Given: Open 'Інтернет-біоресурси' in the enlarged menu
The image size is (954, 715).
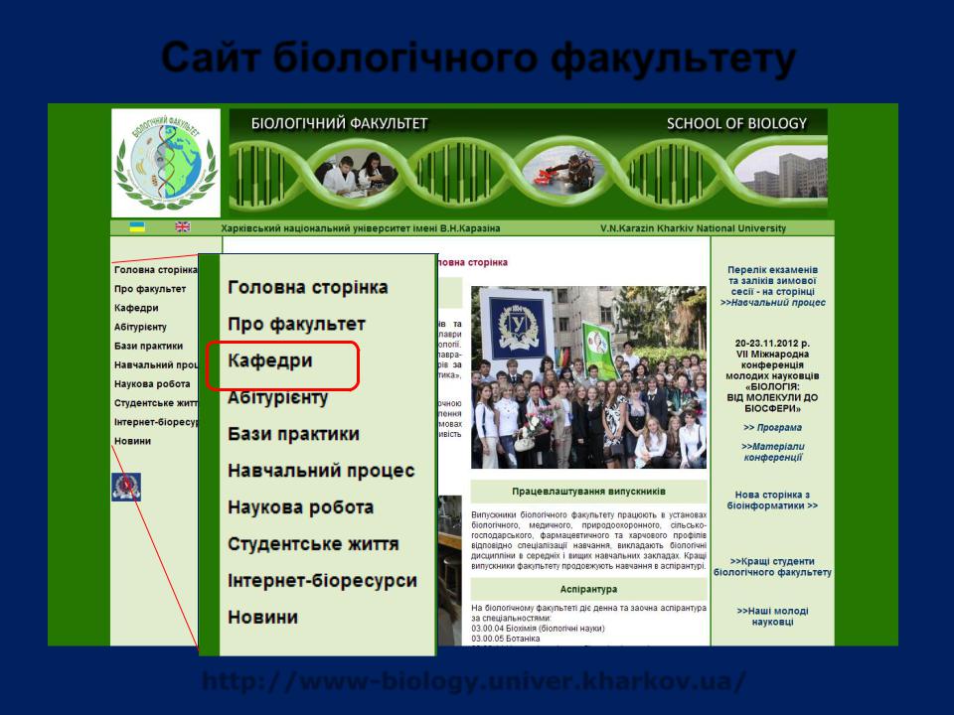Looking at the screenshot, I should pyautogui.click(x=322, y=581).
